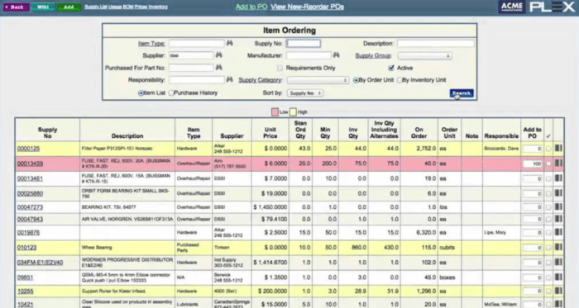Focus the Responsibility input field
Screen dimensions: 579x308
(197, 80)
